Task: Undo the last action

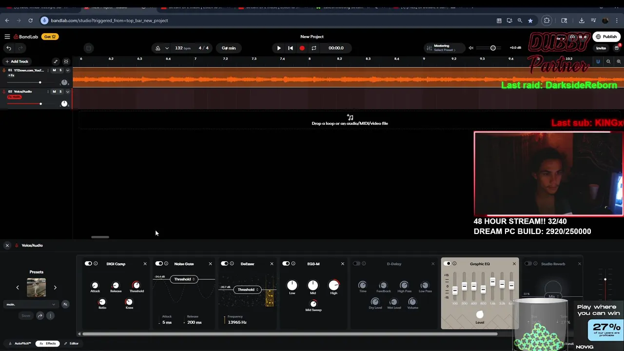Action: (x=9, y=48)
